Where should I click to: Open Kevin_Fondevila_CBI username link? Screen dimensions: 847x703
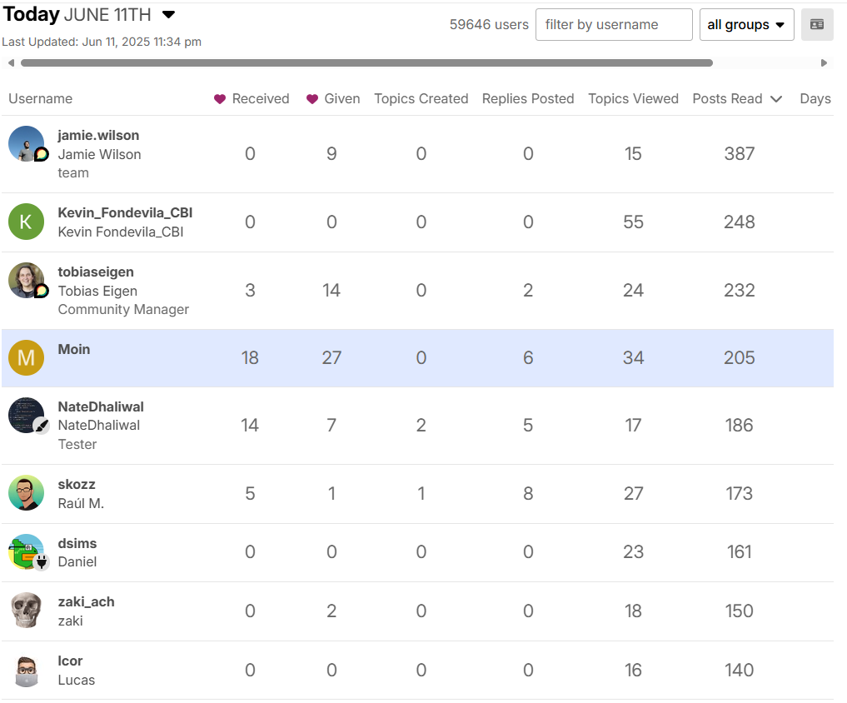(x=125, y=212)
